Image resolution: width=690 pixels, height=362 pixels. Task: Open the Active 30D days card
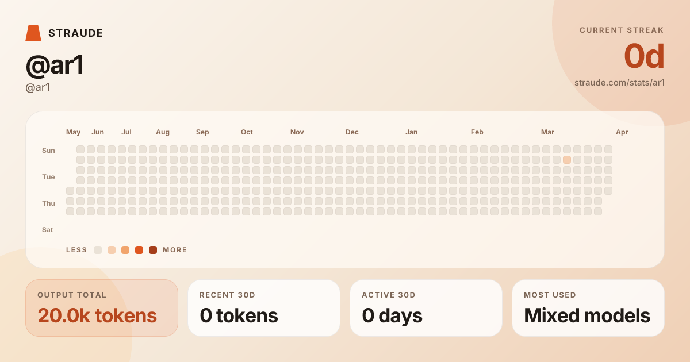click(426, 308)
